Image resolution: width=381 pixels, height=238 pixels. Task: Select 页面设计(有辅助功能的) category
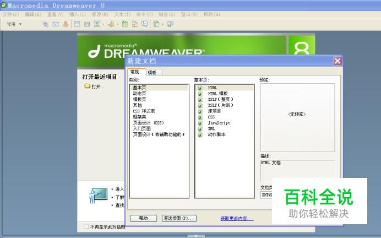[159, 134]
